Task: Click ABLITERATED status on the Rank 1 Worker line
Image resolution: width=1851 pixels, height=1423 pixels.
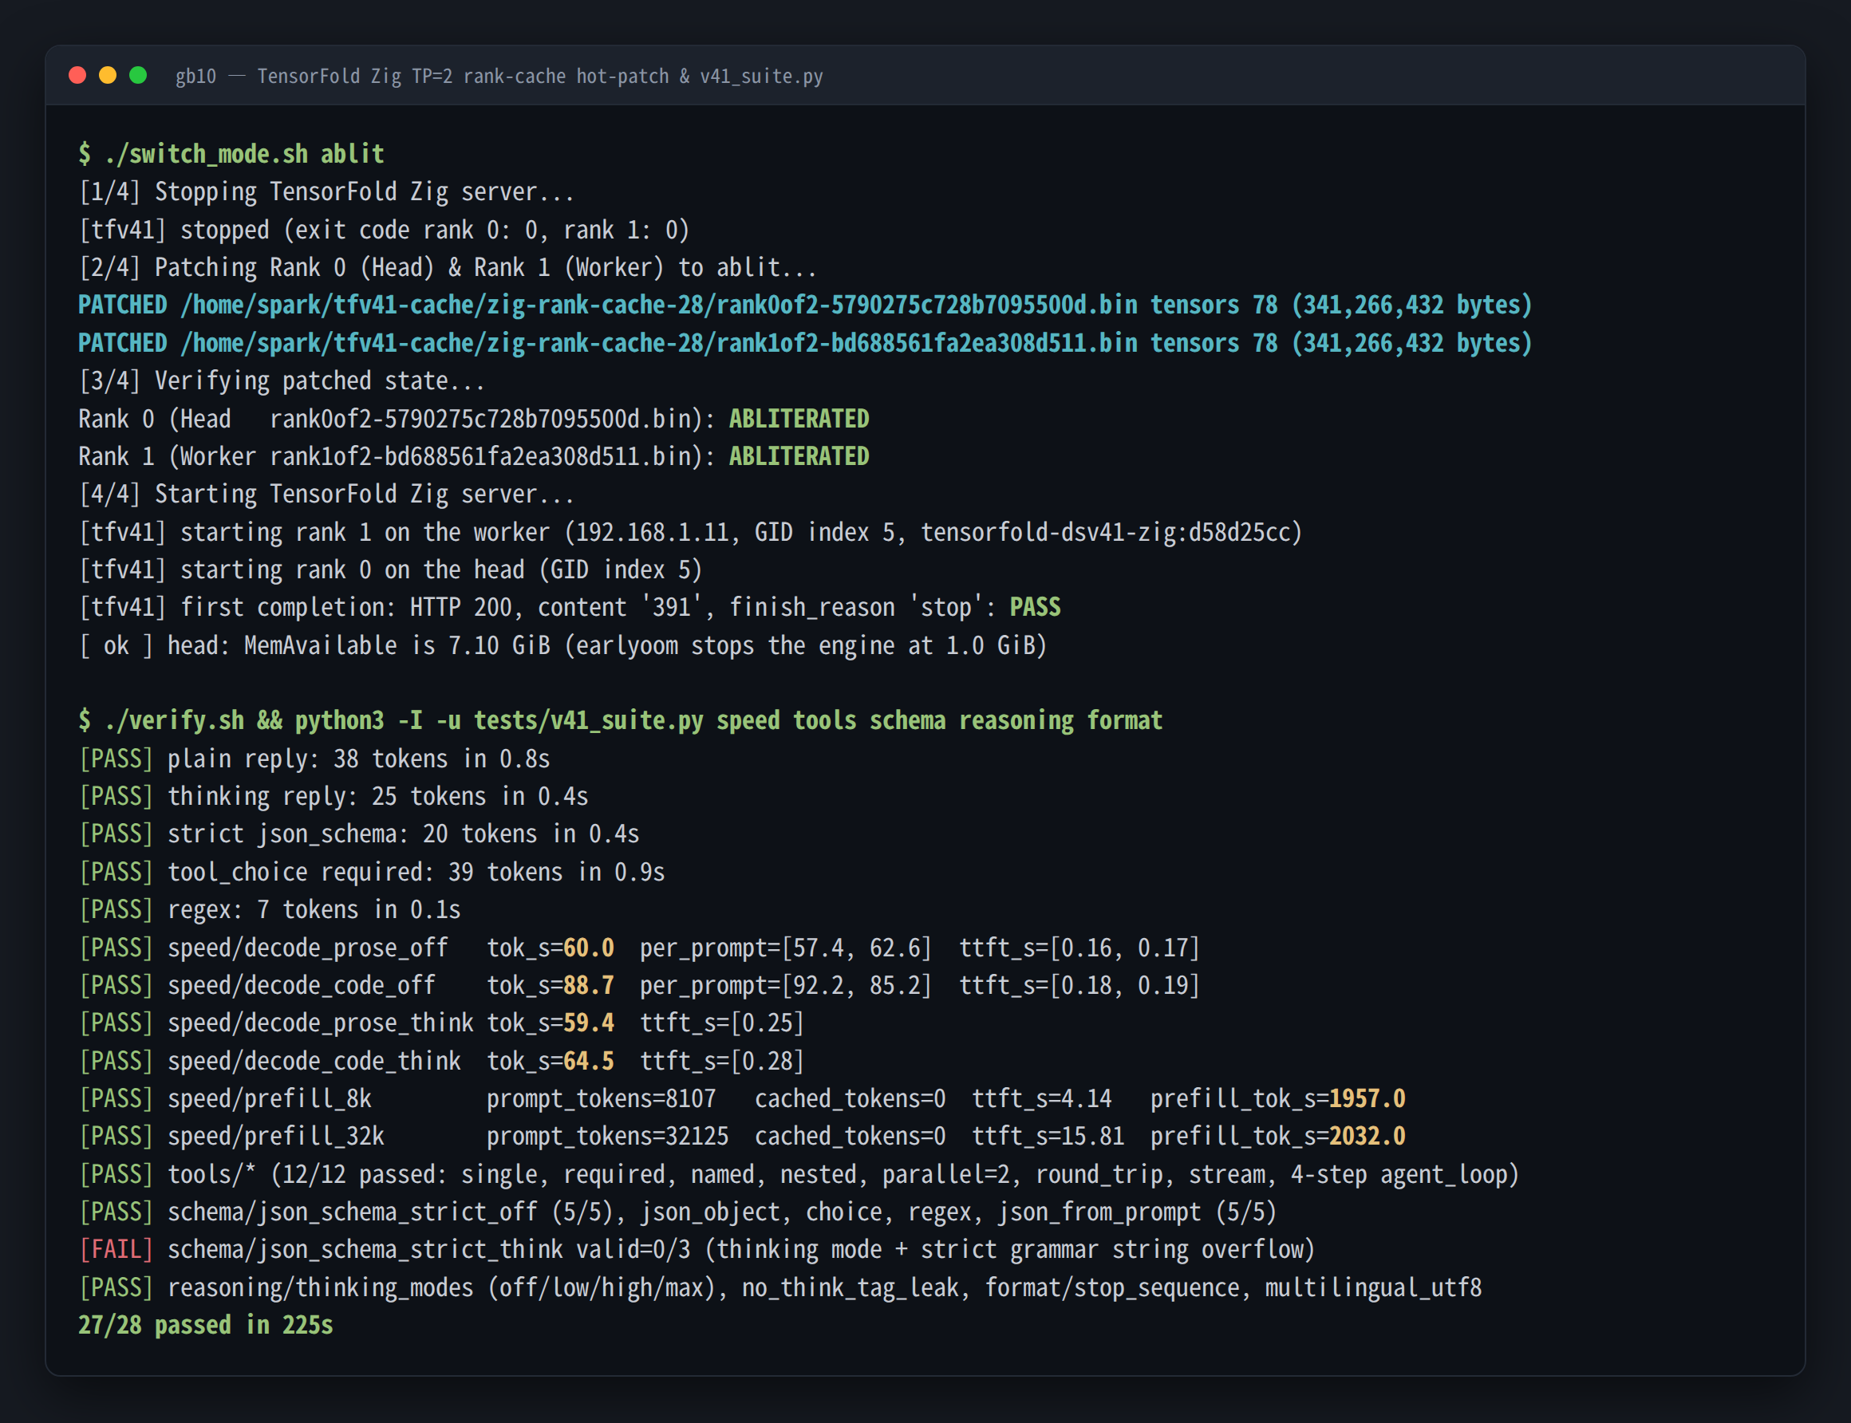Action: pyautogui.click(x=799, y=456)
